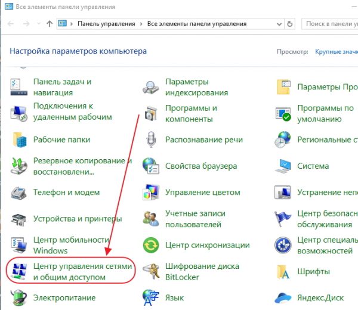Go up one folder level arrow
The height and width of the screenshot is (310, 358).
coord(50,23)
